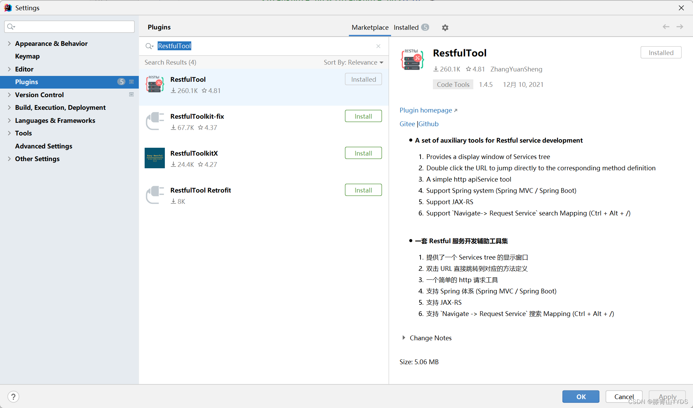Click the plugin settings gear icon
The image size is (693, 408).
click(x=445, y=27)
